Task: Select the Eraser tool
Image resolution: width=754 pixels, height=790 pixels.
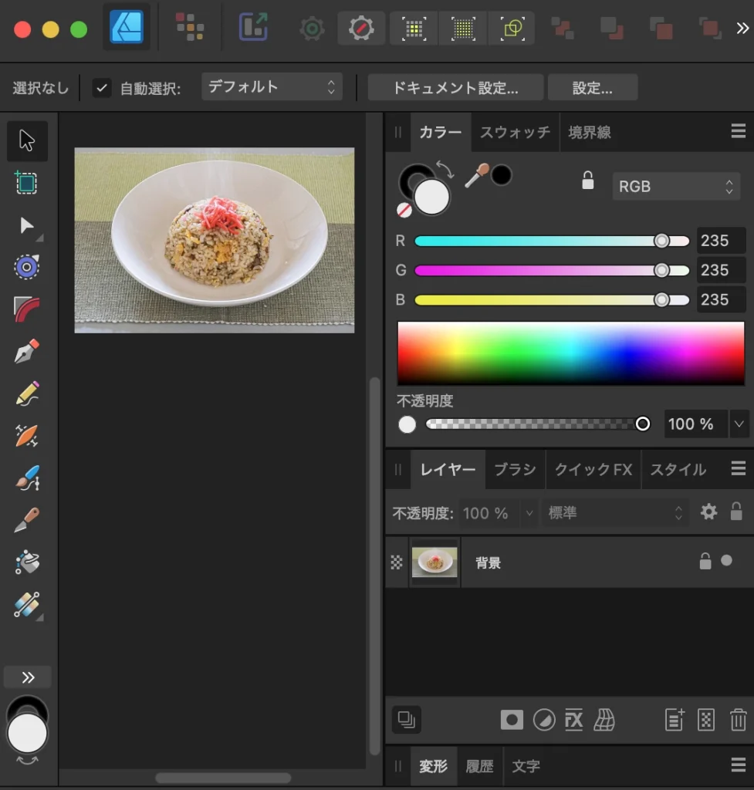Action: click(x=27, y=521)
